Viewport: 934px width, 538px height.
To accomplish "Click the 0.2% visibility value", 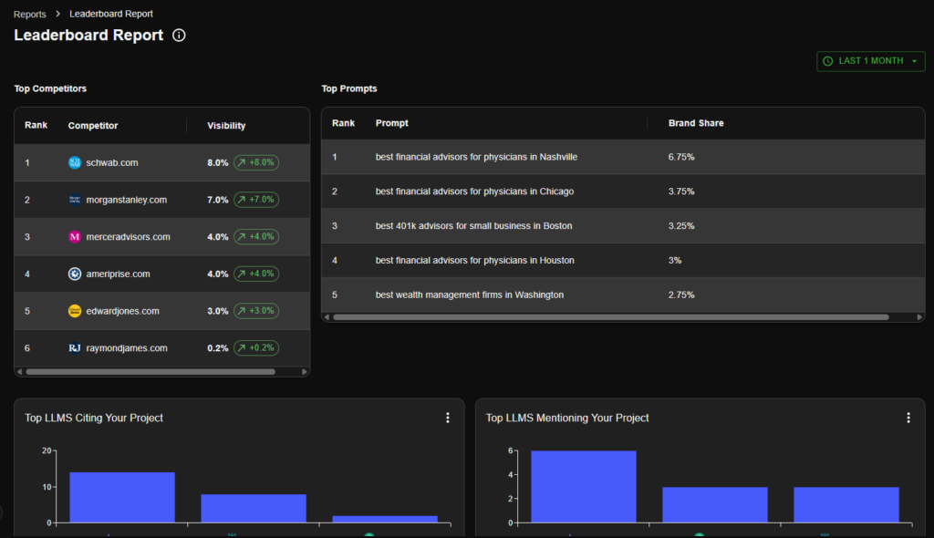I will pyautogui.click(x=217, y=348).
